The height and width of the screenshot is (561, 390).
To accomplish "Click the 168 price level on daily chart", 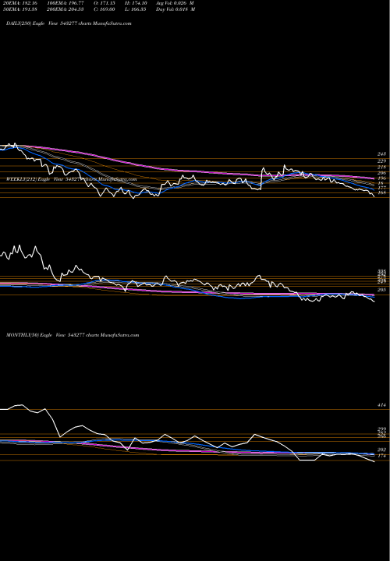I will click(x=381, y=193).
